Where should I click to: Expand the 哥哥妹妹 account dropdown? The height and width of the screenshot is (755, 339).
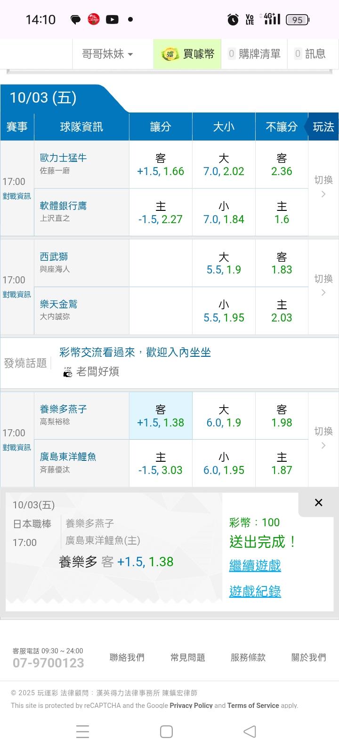click(107, 54)
